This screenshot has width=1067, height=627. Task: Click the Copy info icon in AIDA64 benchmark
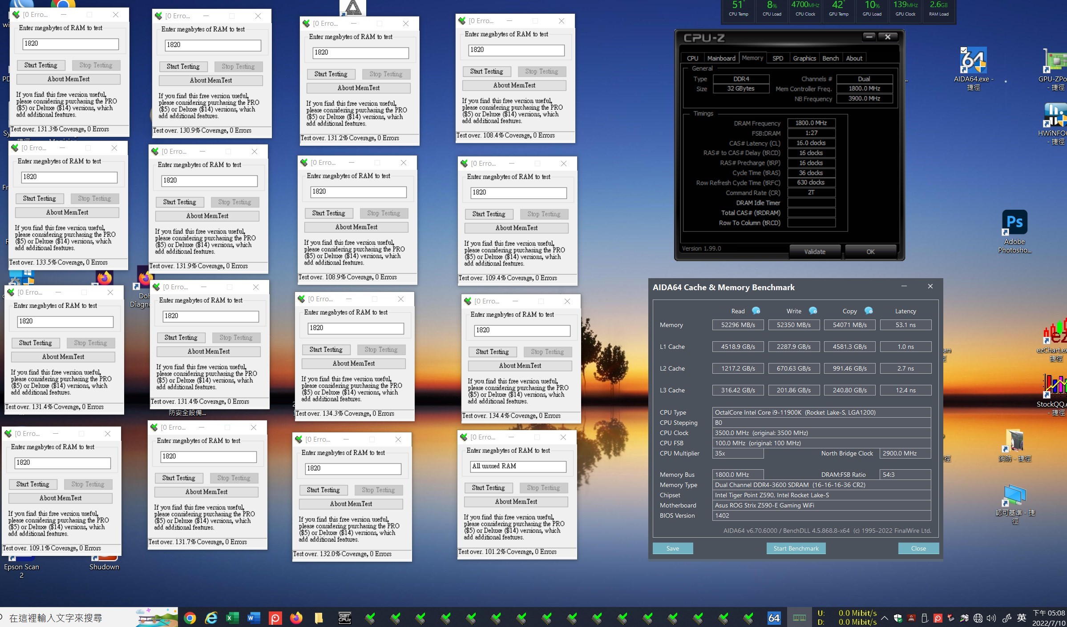pyautogui.click(x=869, y=311)
